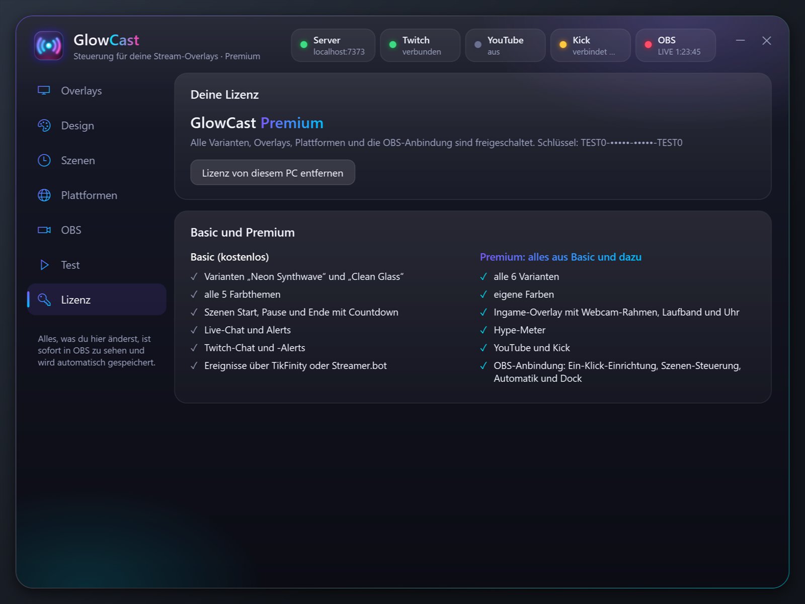The height and width of the screenshot is (604, 805).
Task: Open the Overlays section
Action: click(97, 91)
